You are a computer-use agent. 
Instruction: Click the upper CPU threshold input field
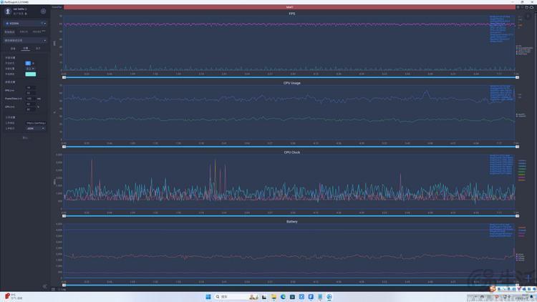(x=31, y=104)
